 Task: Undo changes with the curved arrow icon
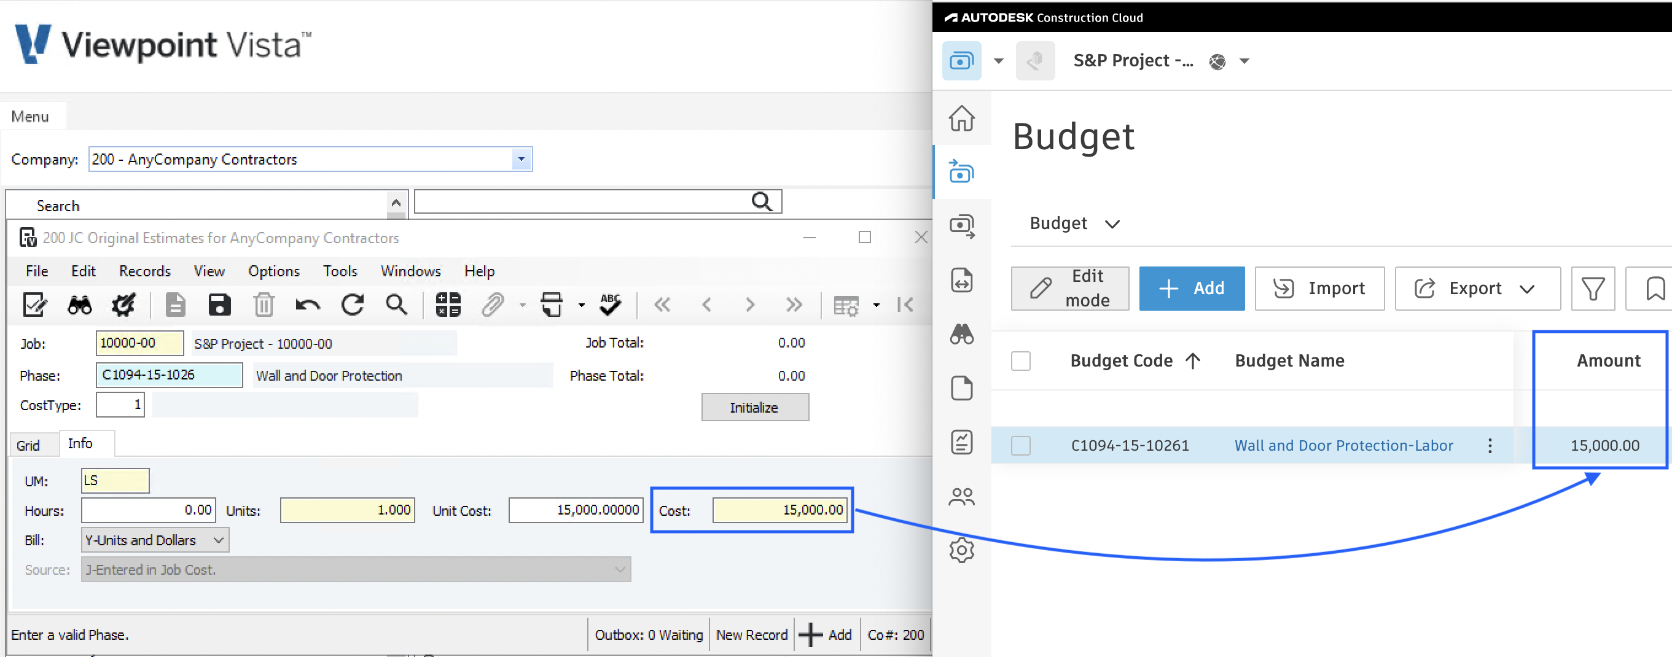[308, 304]
